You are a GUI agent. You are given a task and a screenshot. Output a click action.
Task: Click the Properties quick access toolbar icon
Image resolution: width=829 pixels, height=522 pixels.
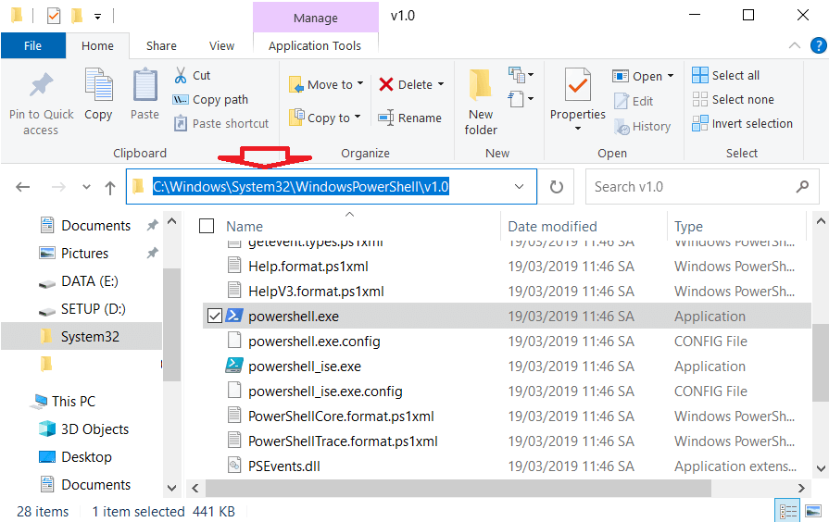54,16
